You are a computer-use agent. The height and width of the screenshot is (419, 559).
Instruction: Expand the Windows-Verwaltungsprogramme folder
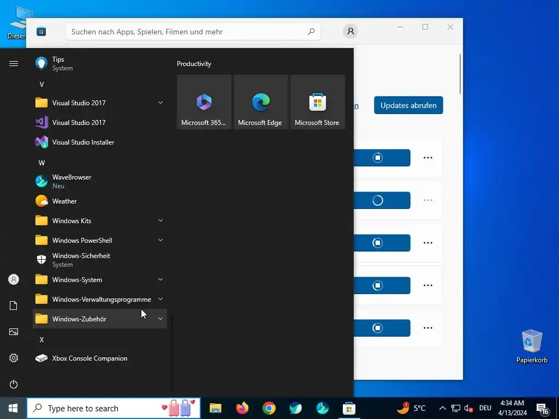pyautogui.click(x=99, y=300)
